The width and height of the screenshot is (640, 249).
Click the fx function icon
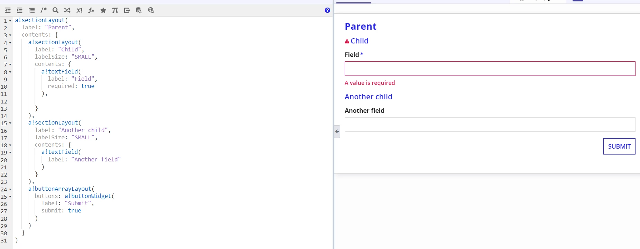(x=91, y=10)
